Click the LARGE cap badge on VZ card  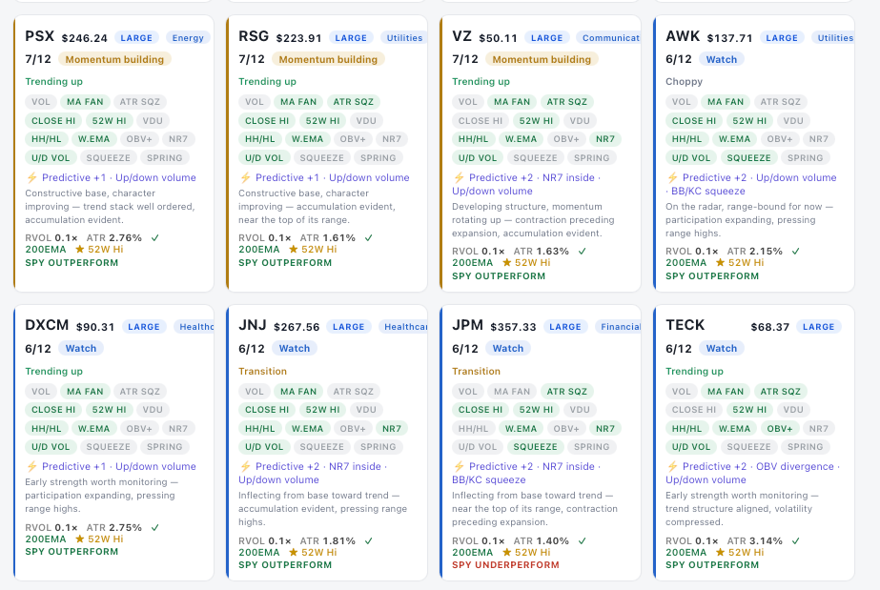tap(546, 38)
